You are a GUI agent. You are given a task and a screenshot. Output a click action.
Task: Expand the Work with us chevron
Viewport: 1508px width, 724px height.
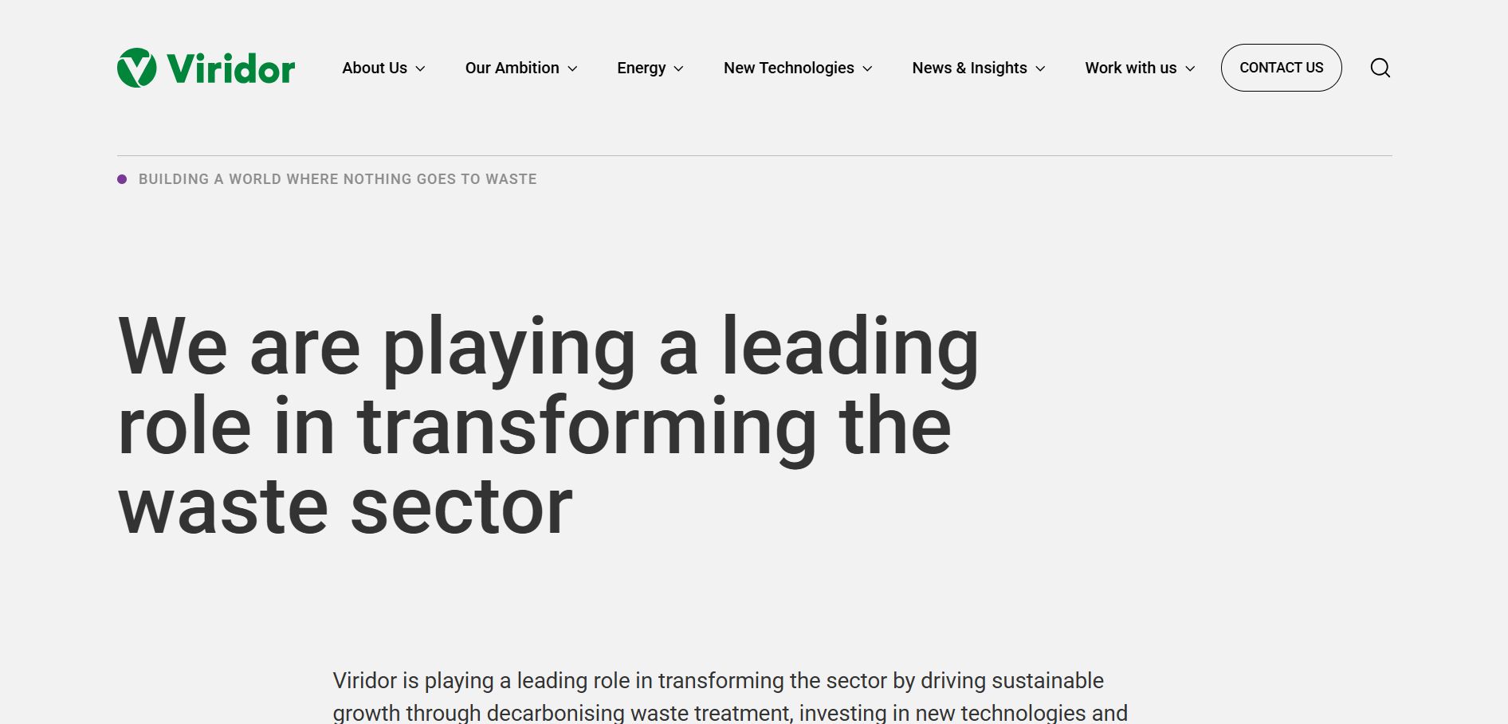tap(1190, 68)
